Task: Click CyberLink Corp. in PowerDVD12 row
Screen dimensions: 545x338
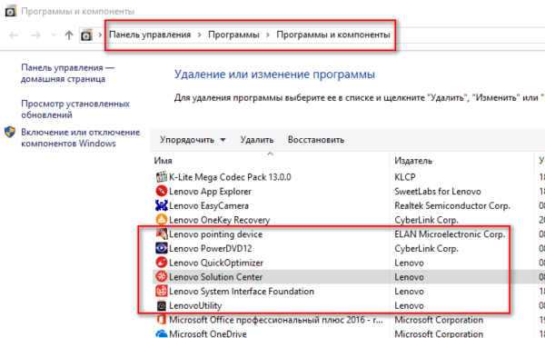Action: coord(427,248)
